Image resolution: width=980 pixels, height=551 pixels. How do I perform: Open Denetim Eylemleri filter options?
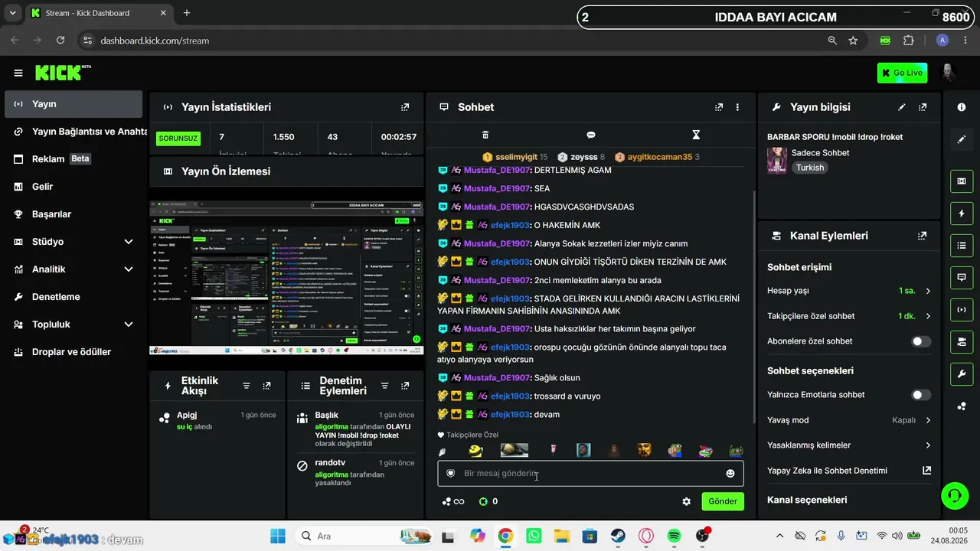coord(384,386)
